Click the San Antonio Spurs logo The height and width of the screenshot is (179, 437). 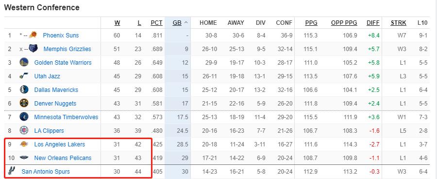pos(11,171)
